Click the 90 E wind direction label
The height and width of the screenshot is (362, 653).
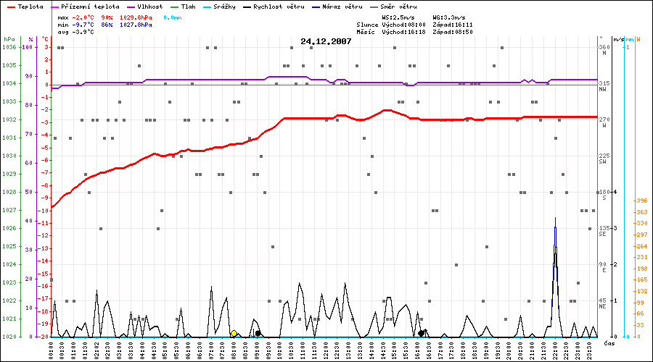coord(603,267)
